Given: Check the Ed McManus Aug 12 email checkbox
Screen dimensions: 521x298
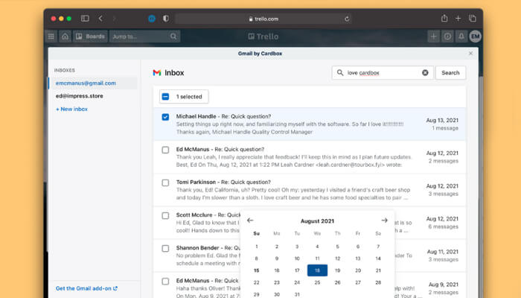Looking at the screenshot, I should pos(165,150).
